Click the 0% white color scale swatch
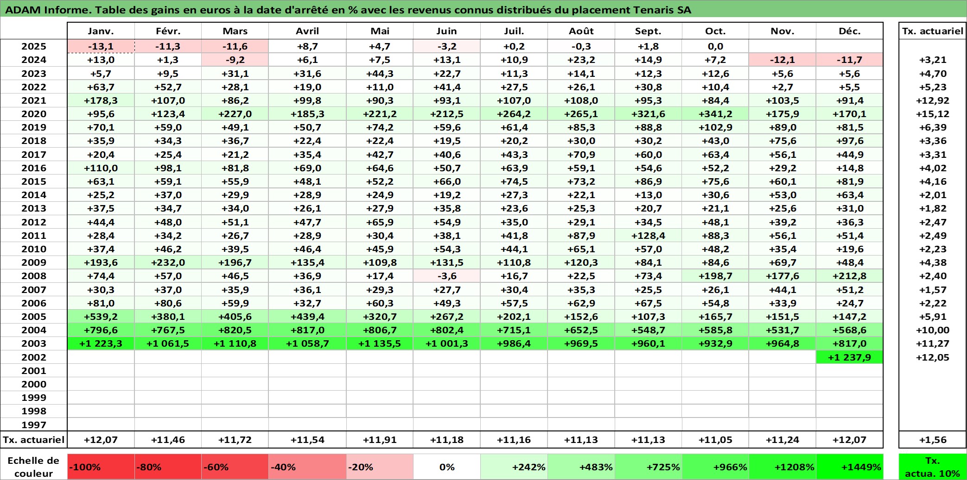This screenshot has width=967, height=480. 447,467
